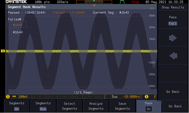Click the -50.0000ns horizontal position value
This screenshot has height=113, width=189.
point(131,97)
